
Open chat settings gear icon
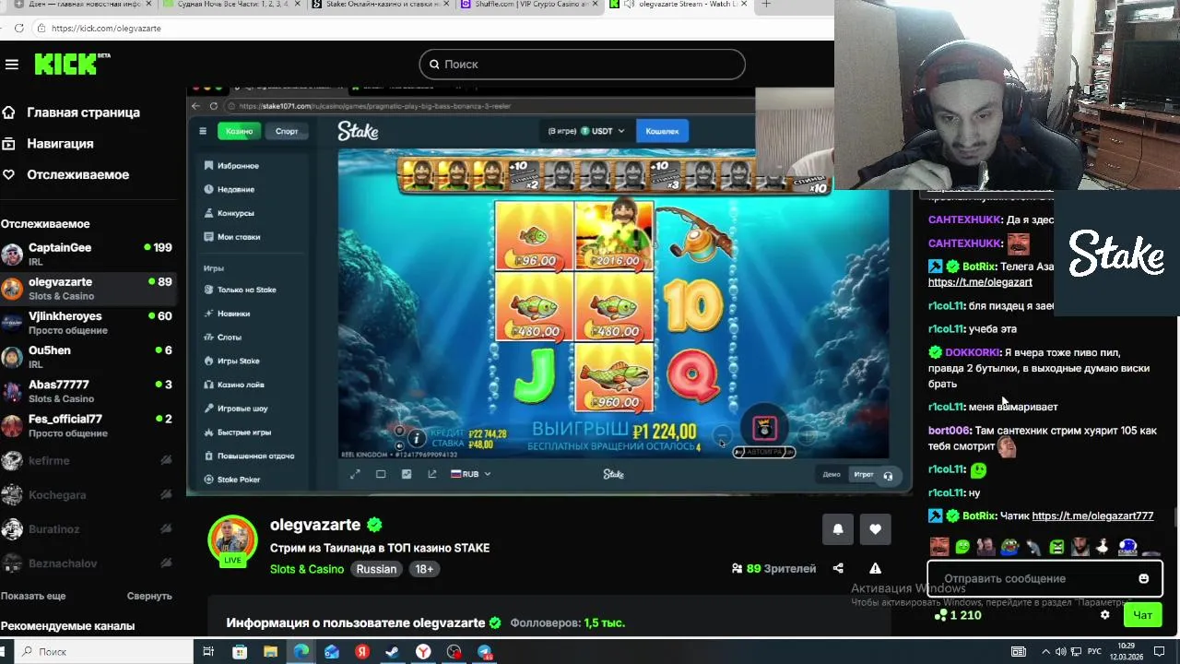tap(1104, 615)
